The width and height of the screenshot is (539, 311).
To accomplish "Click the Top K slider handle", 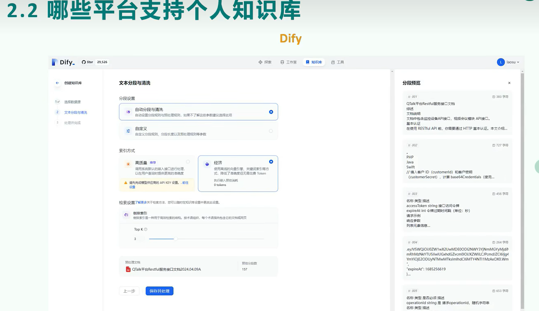I will 175,239.
